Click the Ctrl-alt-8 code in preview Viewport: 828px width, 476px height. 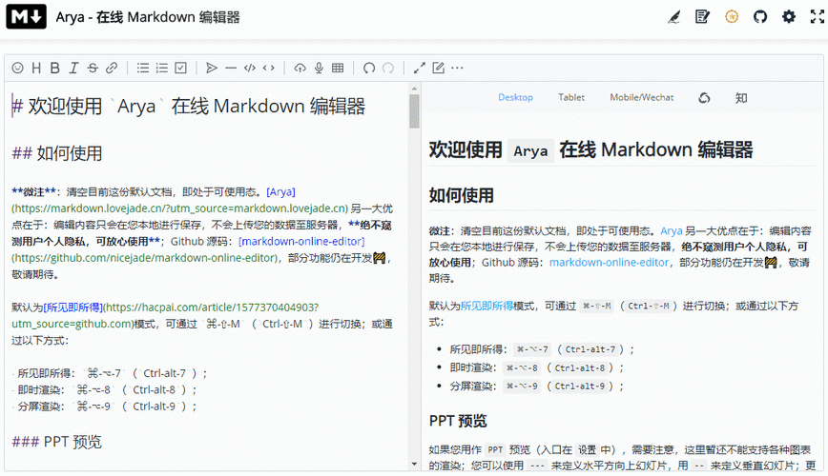(579, 367)
